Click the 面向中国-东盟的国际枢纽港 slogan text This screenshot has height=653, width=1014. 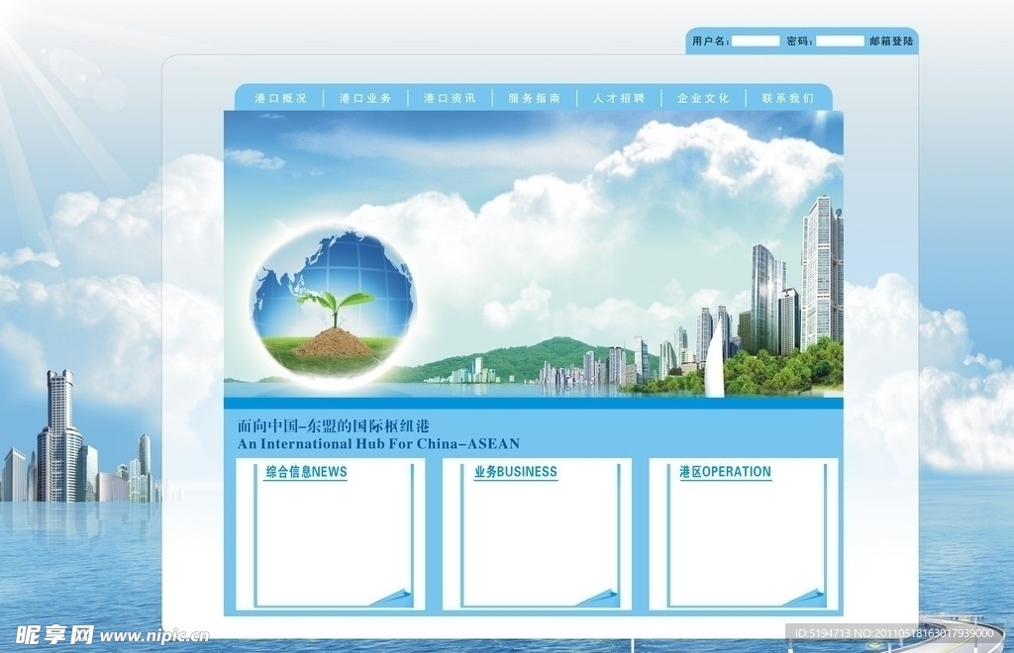pos(333,426)
